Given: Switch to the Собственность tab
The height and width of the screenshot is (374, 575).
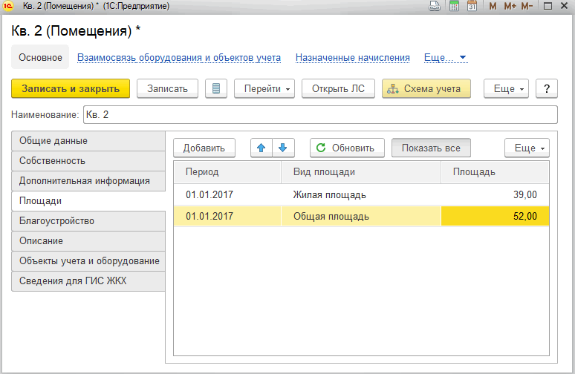Looking at the screenshot, I should click(x=88, y=161).
